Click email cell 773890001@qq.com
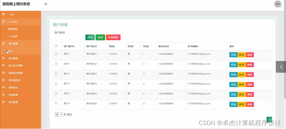286x129 pixels. point(199,54)
